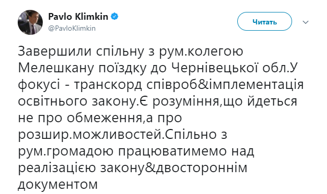The image size is (327, 194).
Task: Click the word розуміння,що in tweet
Action: 198,101
